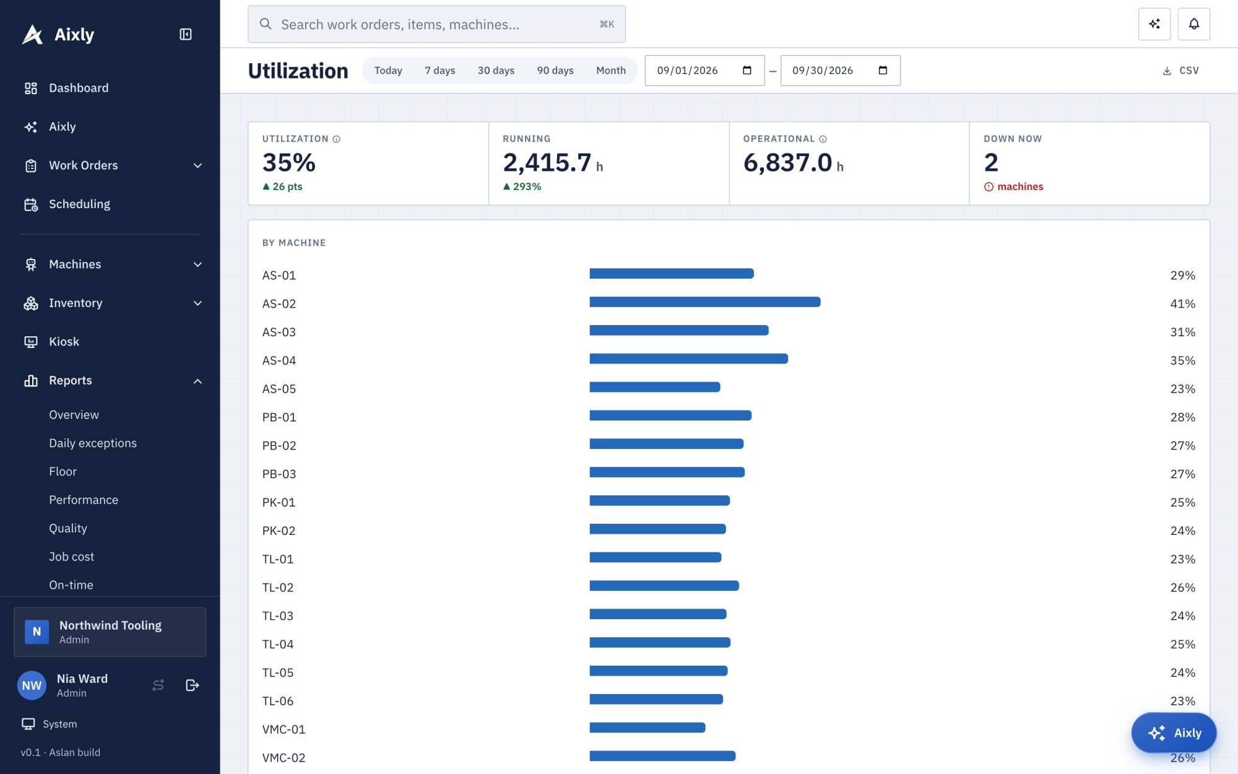Click the System theme monitor icon
Image resolution: width=1238 pixels, height=774 pixels.
coord(28,724)
